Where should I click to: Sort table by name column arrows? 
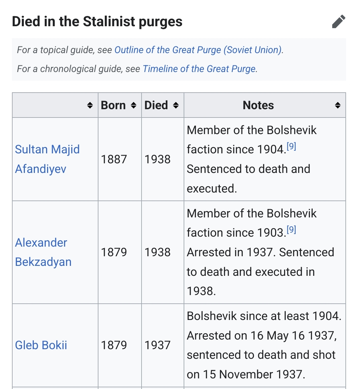click(90, 105)
